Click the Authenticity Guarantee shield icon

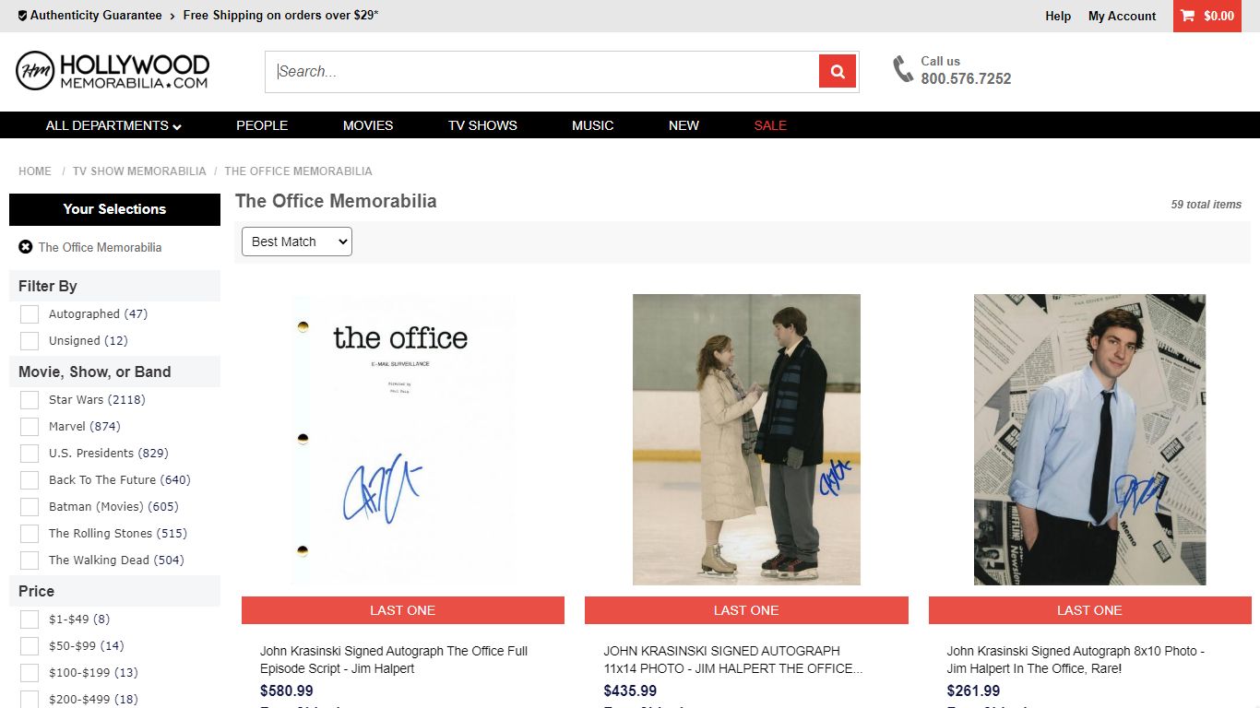click(x=22, y=16)
